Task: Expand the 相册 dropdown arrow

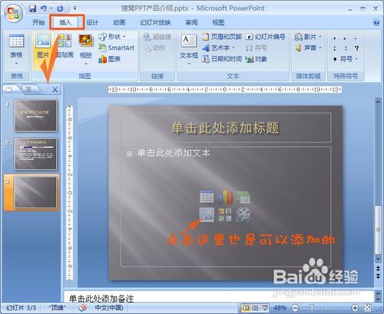Action: click(86, 64)
